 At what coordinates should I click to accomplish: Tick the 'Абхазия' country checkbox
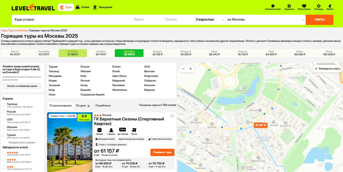(4, 128)
